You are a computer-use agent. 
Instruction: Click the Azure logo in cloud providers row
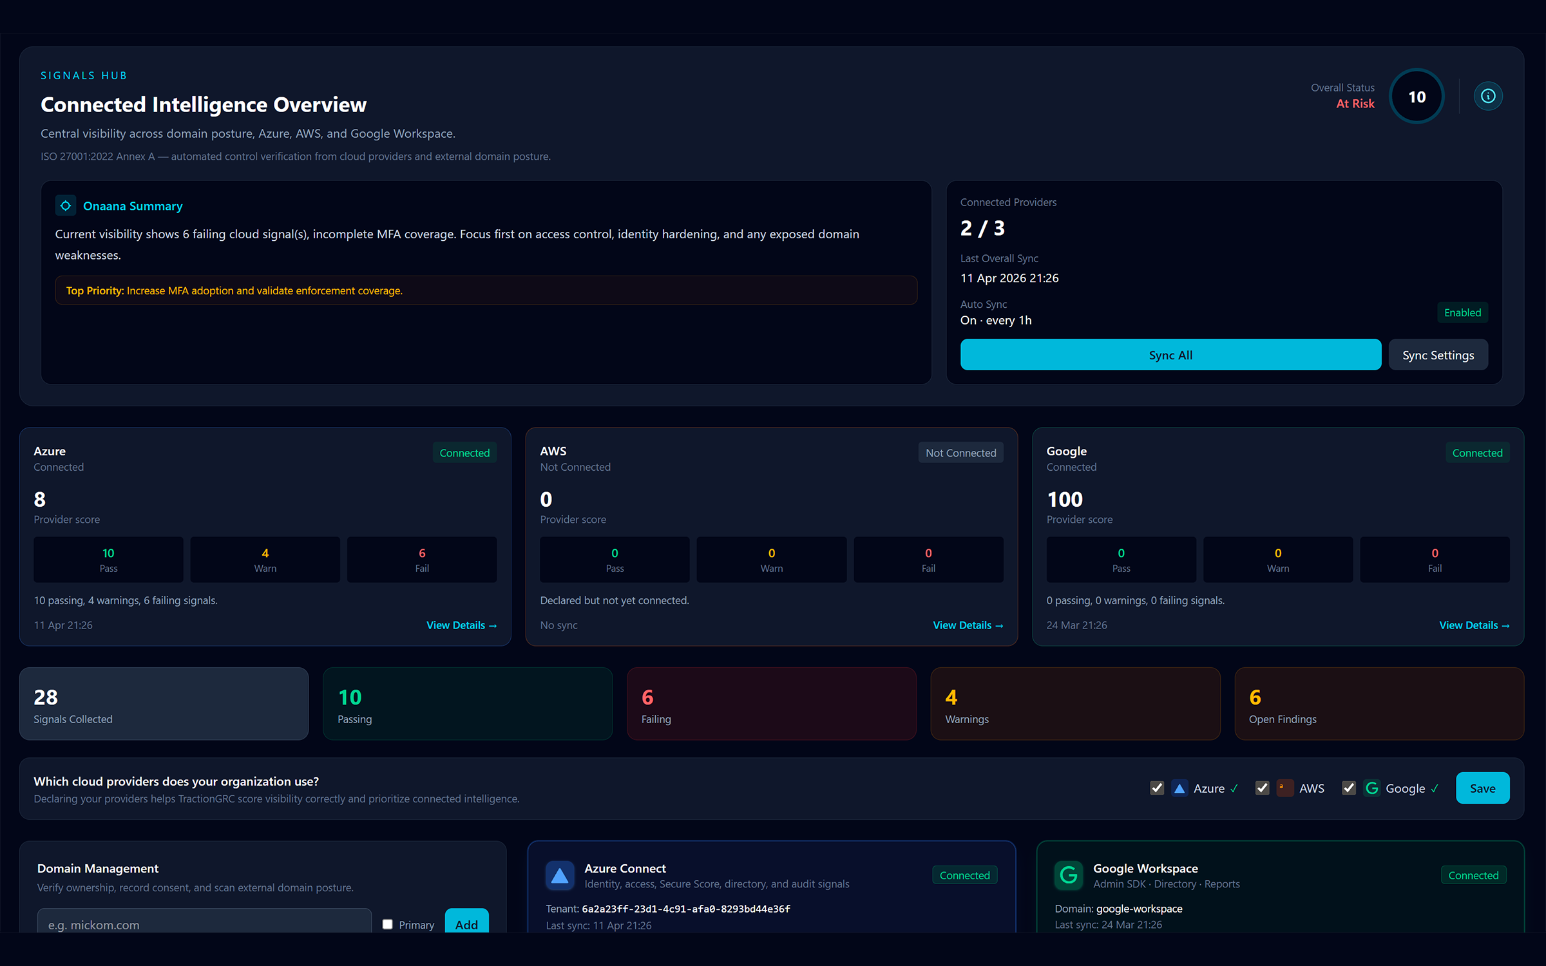pos(1179,788)
